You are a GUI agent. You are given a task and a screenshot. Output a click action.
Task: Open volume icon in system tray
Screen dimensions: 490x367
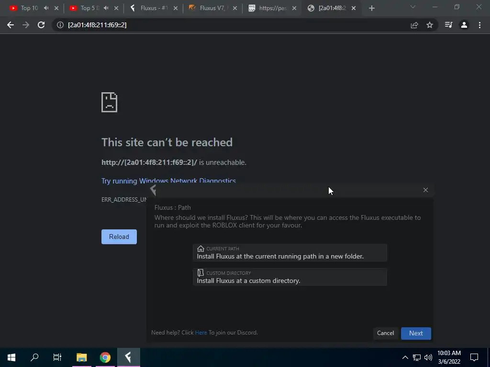tap(428, 357)
